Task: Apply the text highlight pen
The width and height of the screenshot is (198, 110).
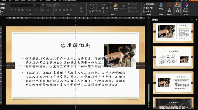Action: click(43, 10)
